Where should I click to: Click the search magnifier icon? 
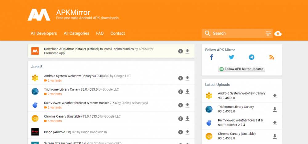207,33
